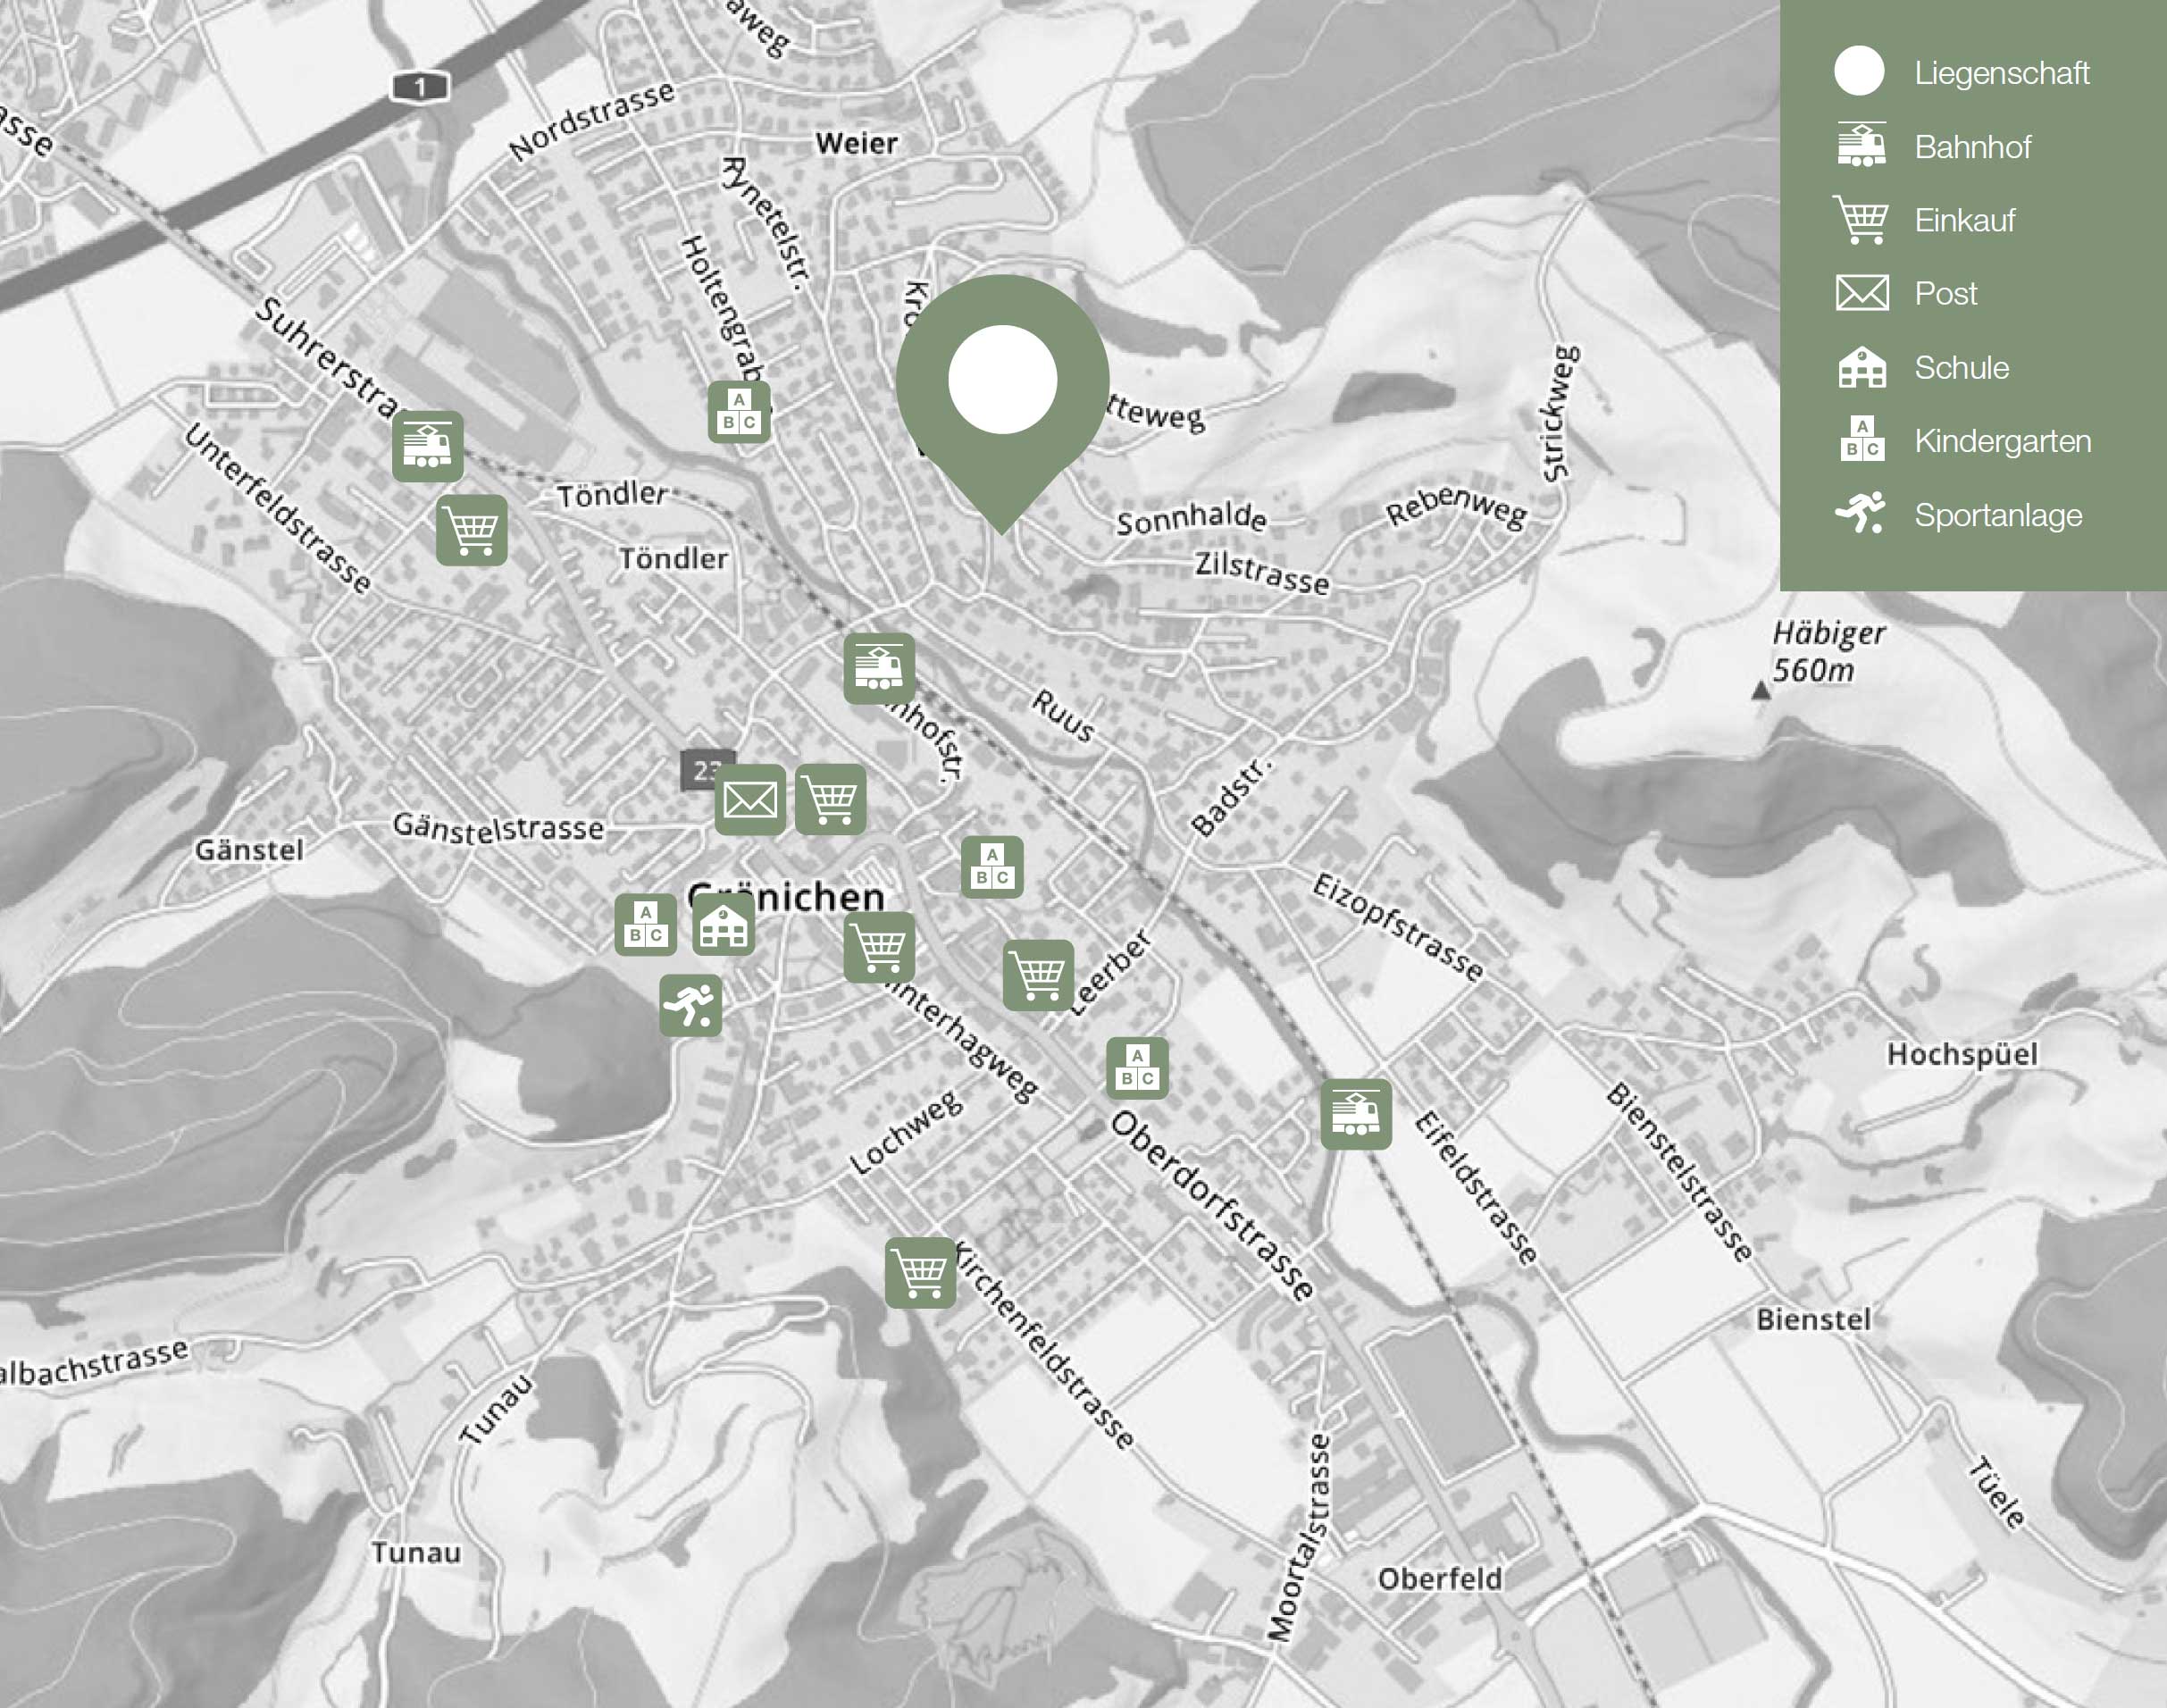Click white Liegenschaft circle in legend

coord(1859,72)
